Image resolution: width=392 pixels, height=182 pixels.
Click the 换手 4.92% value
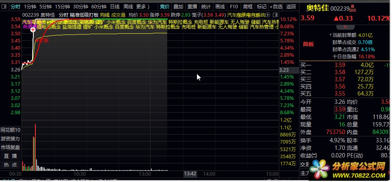(337, 140)
